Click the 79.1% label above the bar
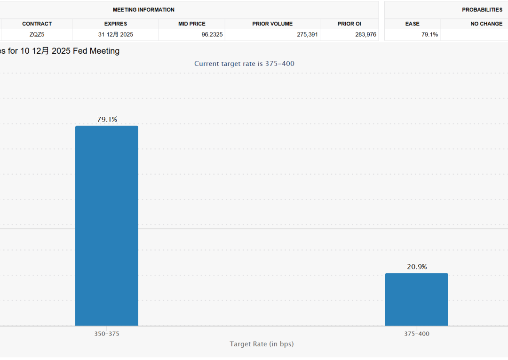 coord(107,120)
